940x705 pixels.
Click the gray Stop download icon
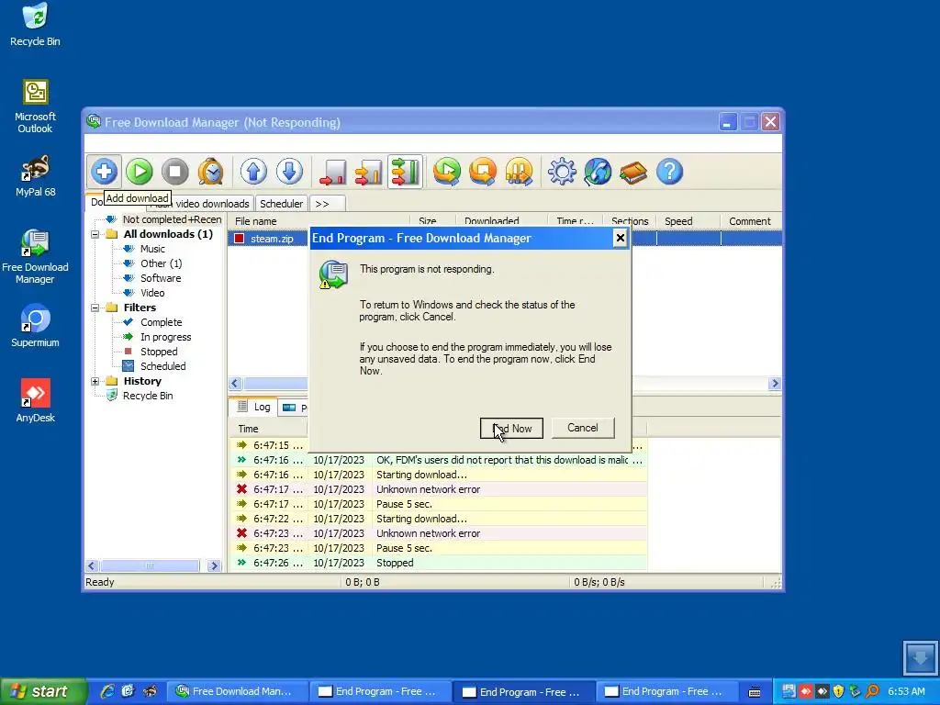click(175, 172)
